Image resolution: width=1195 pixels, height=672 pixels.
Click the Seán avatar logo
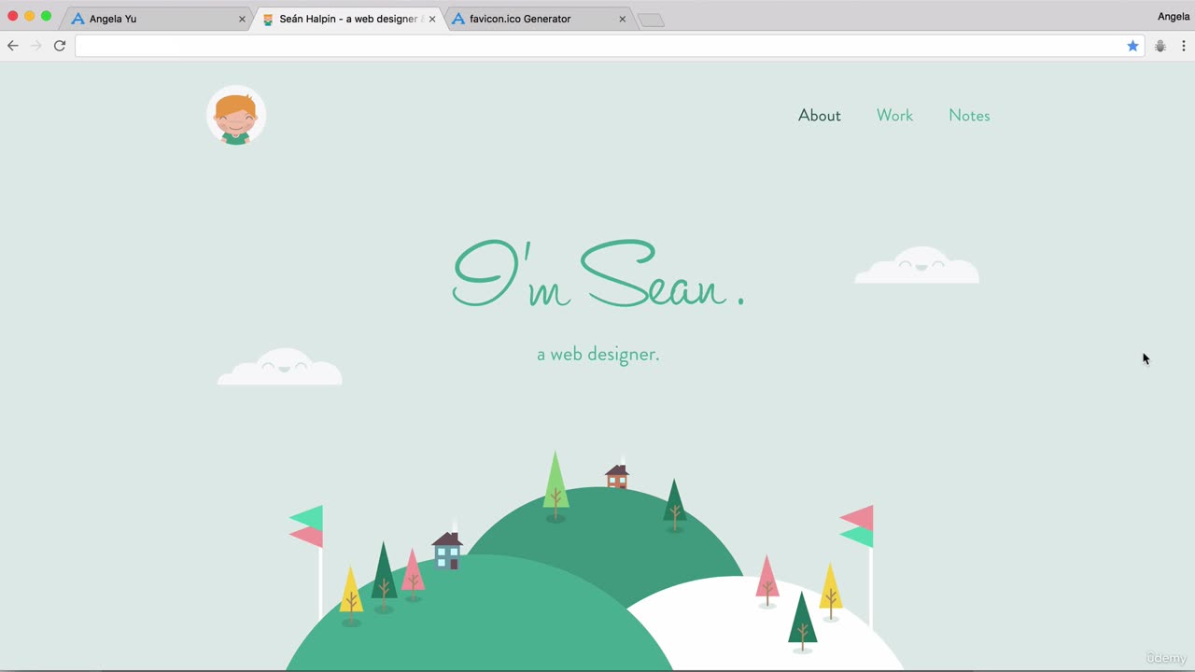(x=236, y=115)
